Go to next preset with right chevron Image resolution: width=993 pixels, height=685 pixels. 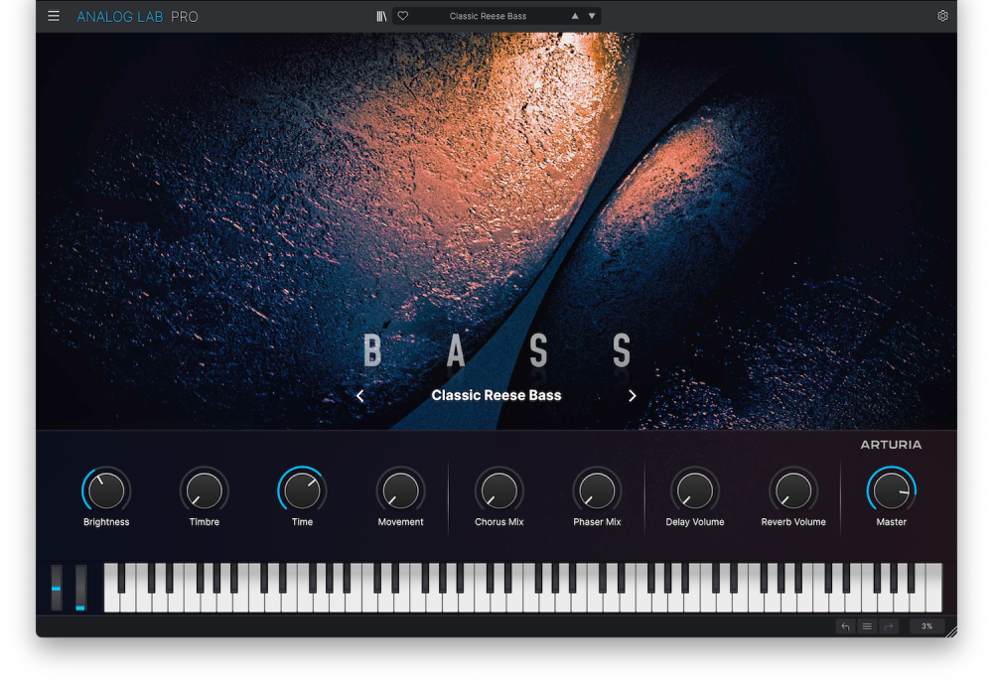pos(633,395)
